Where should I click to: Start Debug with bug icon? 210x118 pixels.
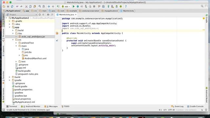(x=78, y=7)
